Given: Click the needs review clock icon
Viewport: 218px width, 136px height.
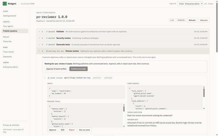Looking at the screenshot, I should [x=48, y=78].
